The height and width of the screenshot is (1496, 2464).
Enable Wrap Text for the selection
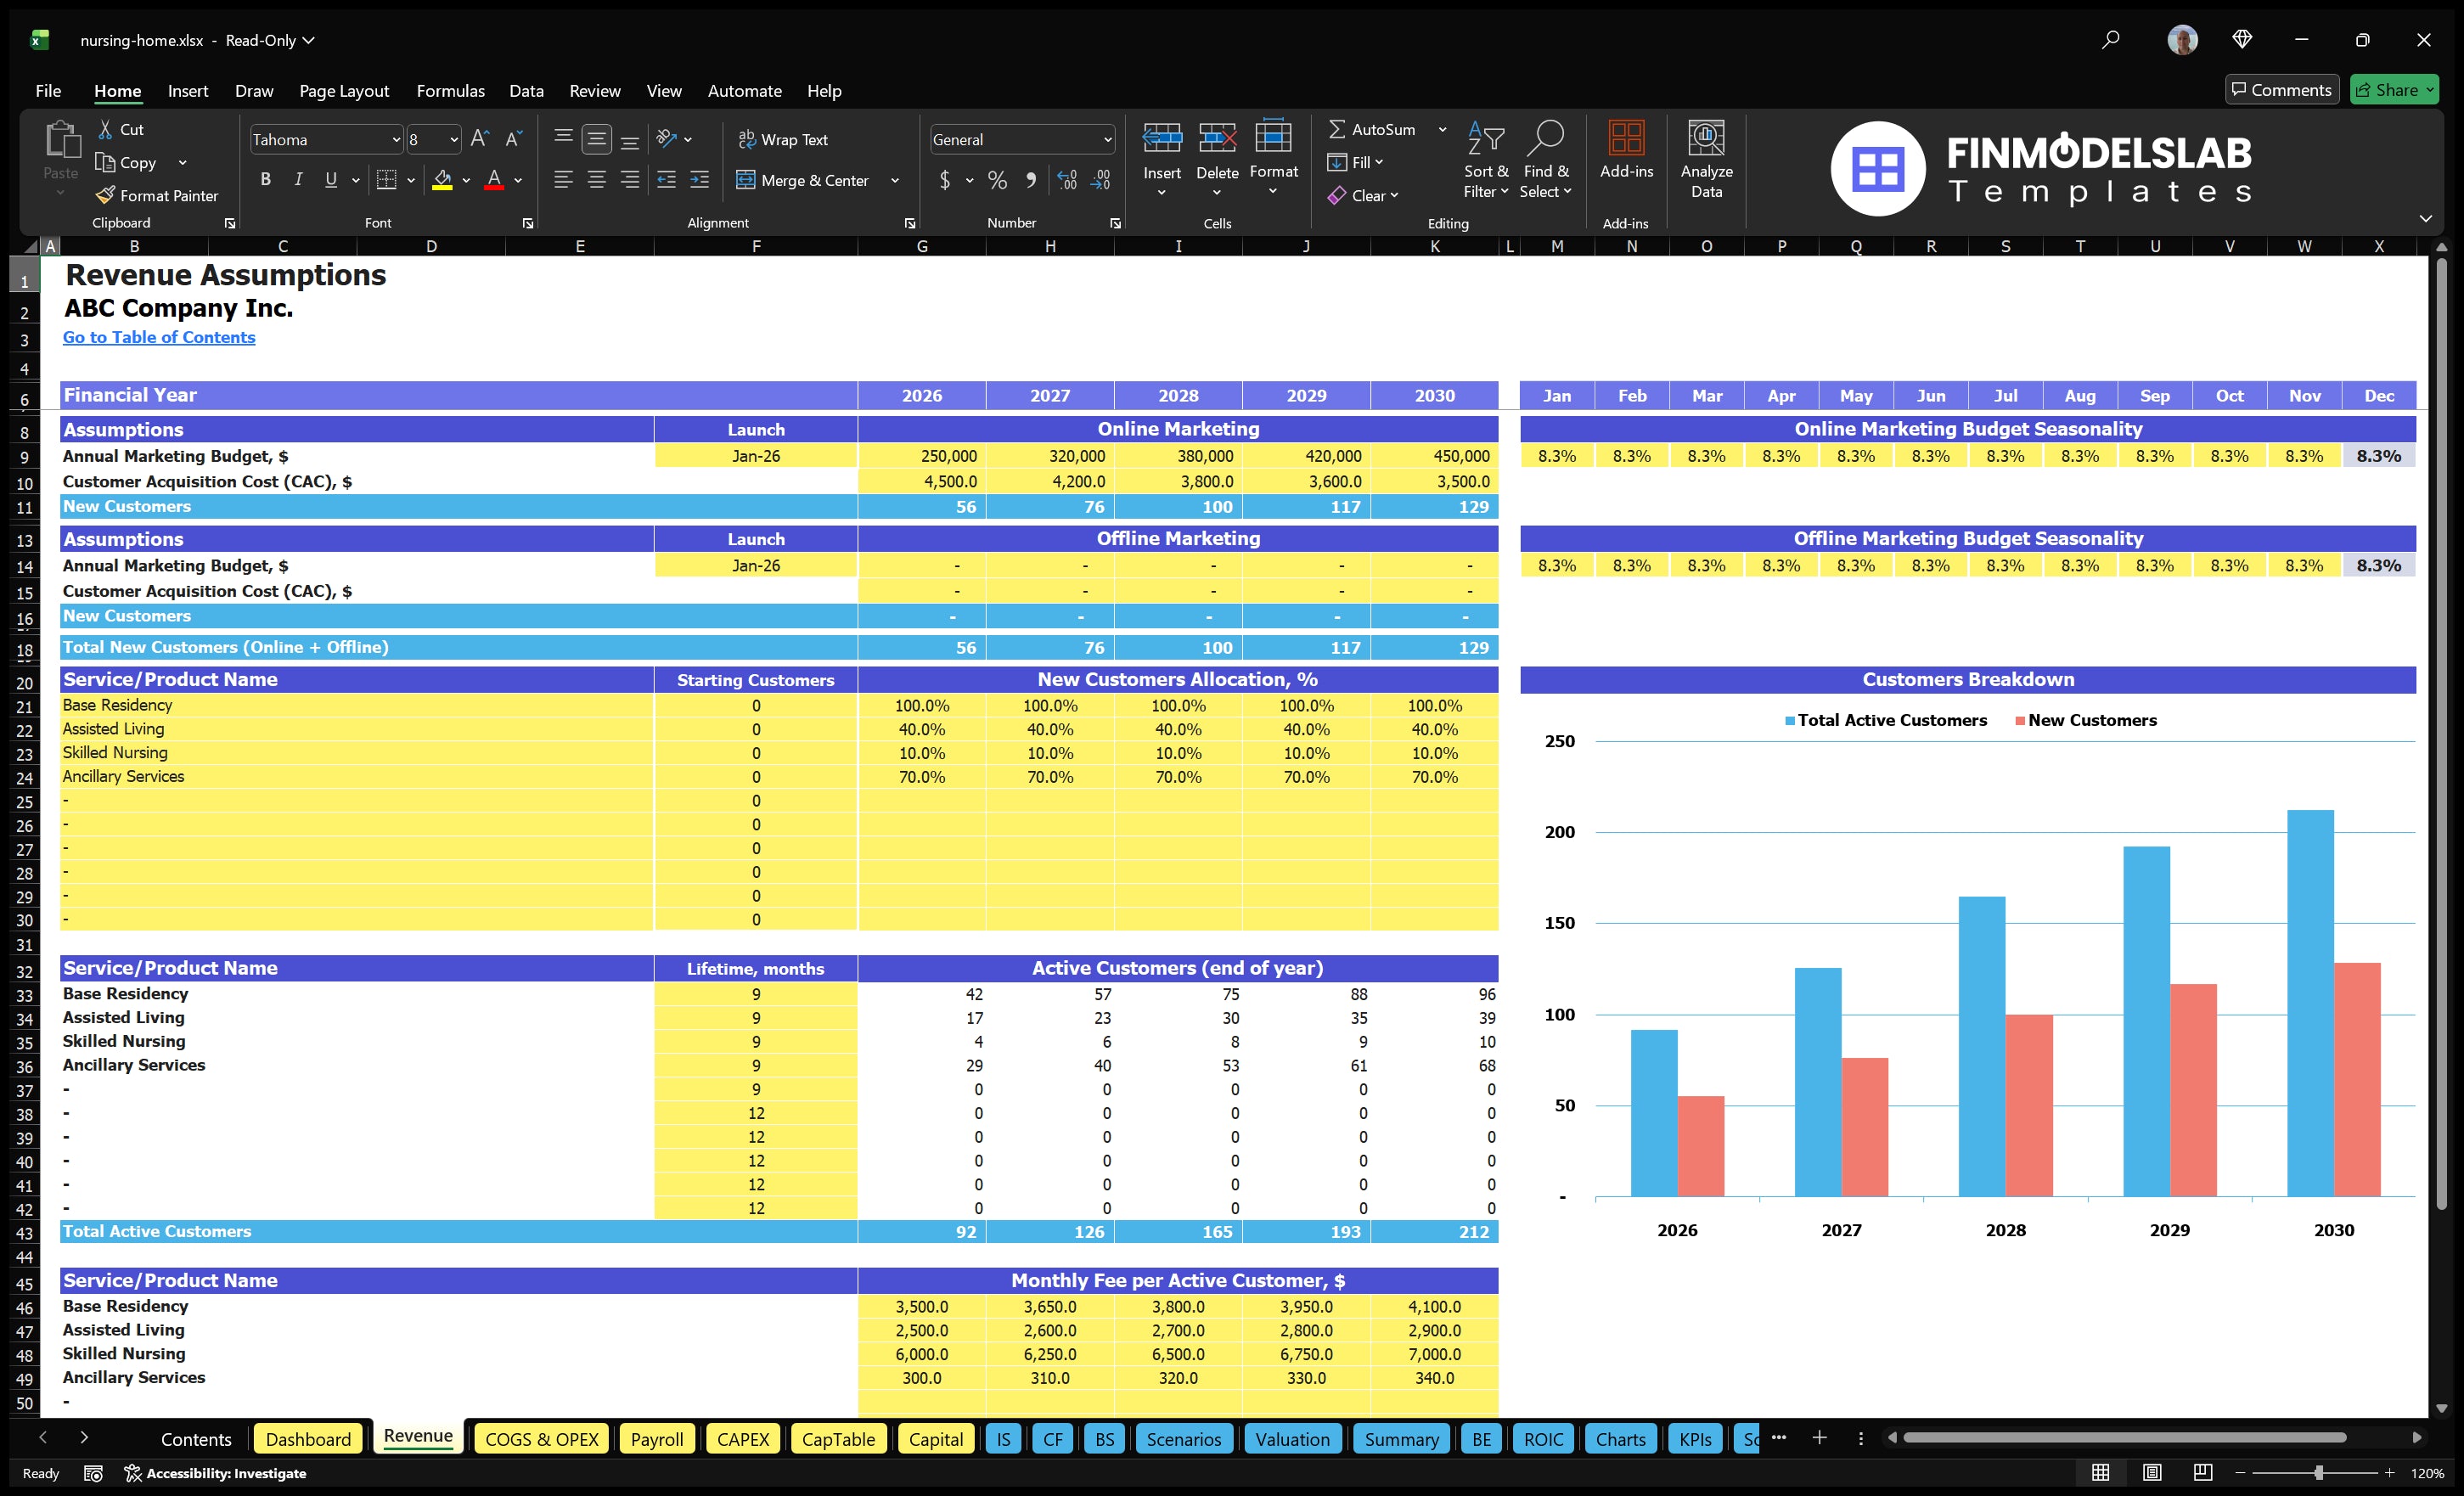click(x=784, y=139)
